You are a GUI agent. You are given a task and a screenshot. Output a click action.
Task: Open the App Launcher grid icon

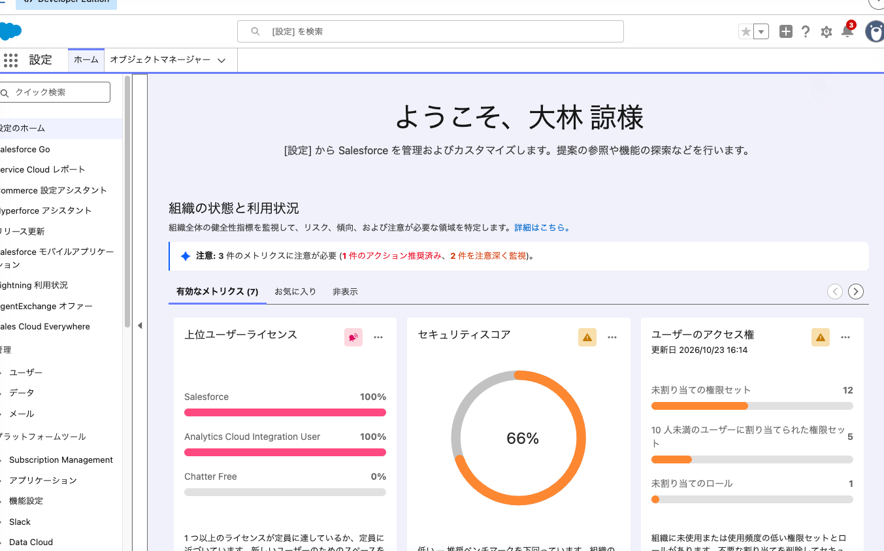coord(10,60)
